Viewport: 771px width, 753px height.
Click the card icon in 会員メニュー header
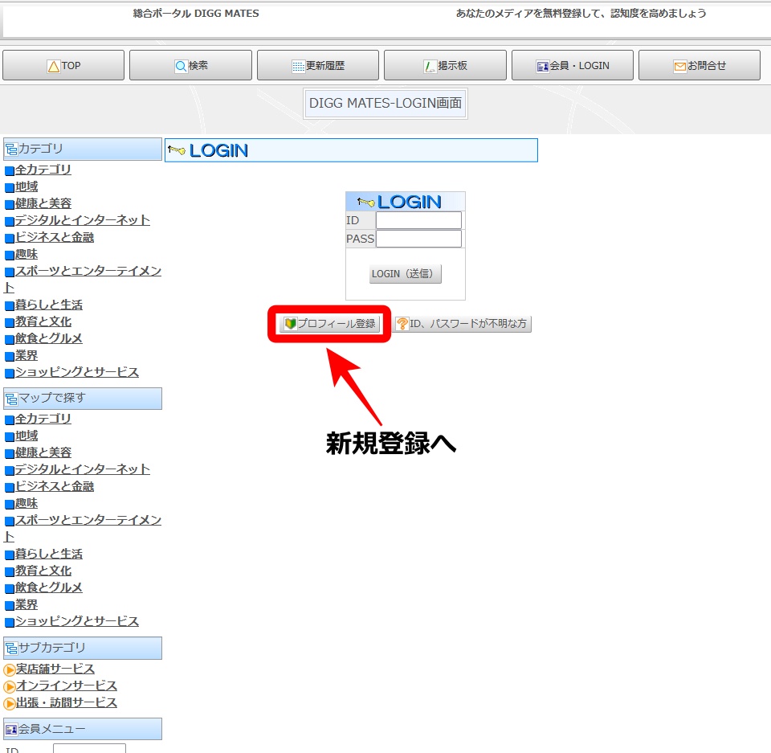pos(11,730)
